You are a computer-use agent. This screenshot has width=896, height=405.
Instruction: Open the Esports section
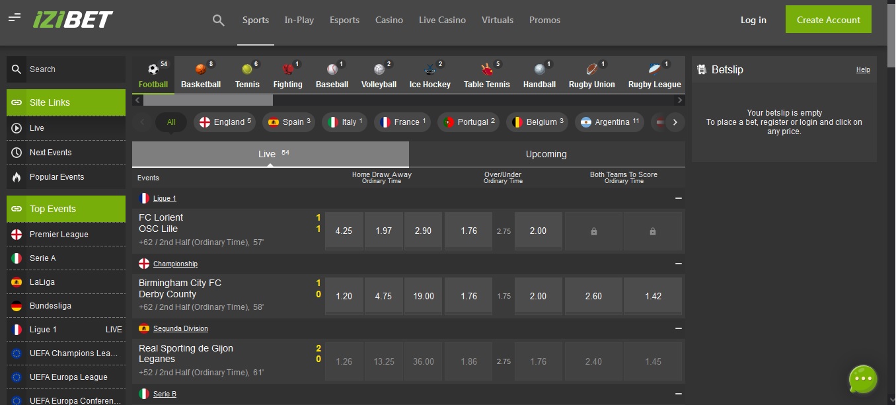pos(344,20)
